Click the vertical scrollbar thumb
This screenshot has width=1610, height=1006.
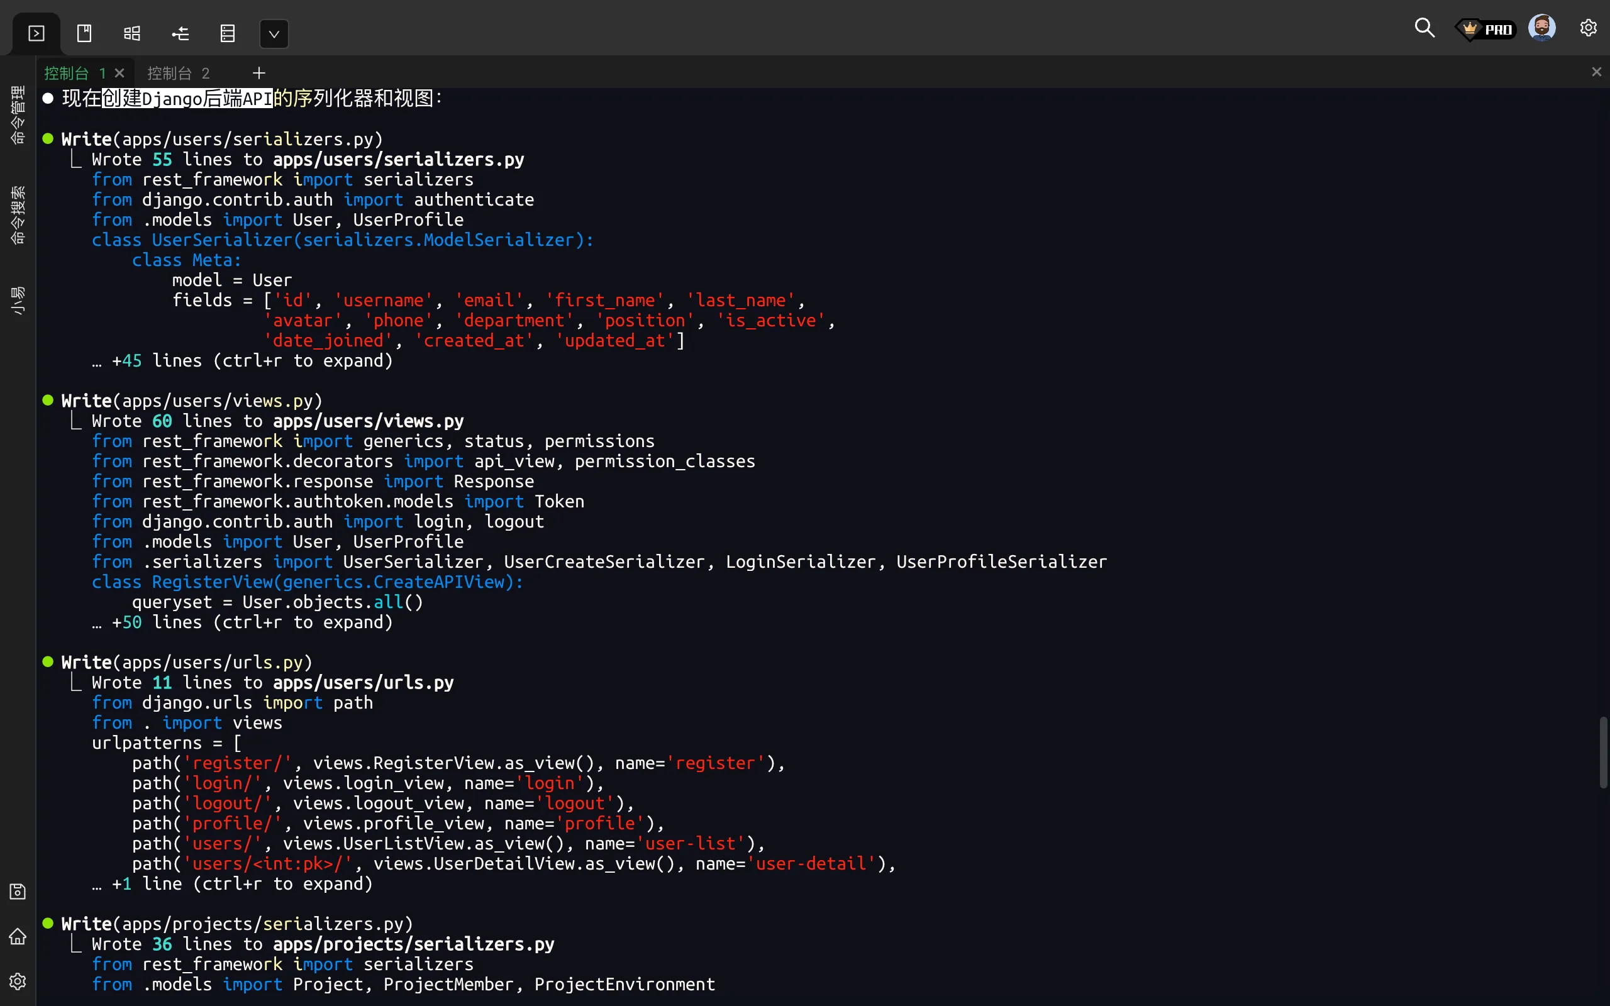tap(1603, 752)
